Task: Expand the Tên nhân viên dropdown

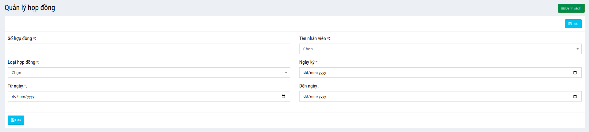Action: (x=440, y=49)
